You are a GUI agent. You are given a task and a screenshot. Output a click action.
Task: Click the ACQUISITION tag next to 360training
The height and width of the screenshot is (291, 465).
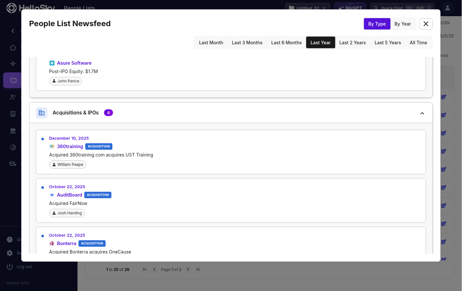[x=99, y=146]
